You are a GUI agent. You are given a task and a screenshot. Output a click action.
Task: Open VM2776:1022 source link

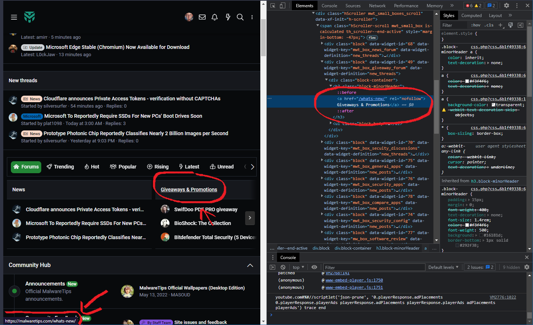pos(503,297)
